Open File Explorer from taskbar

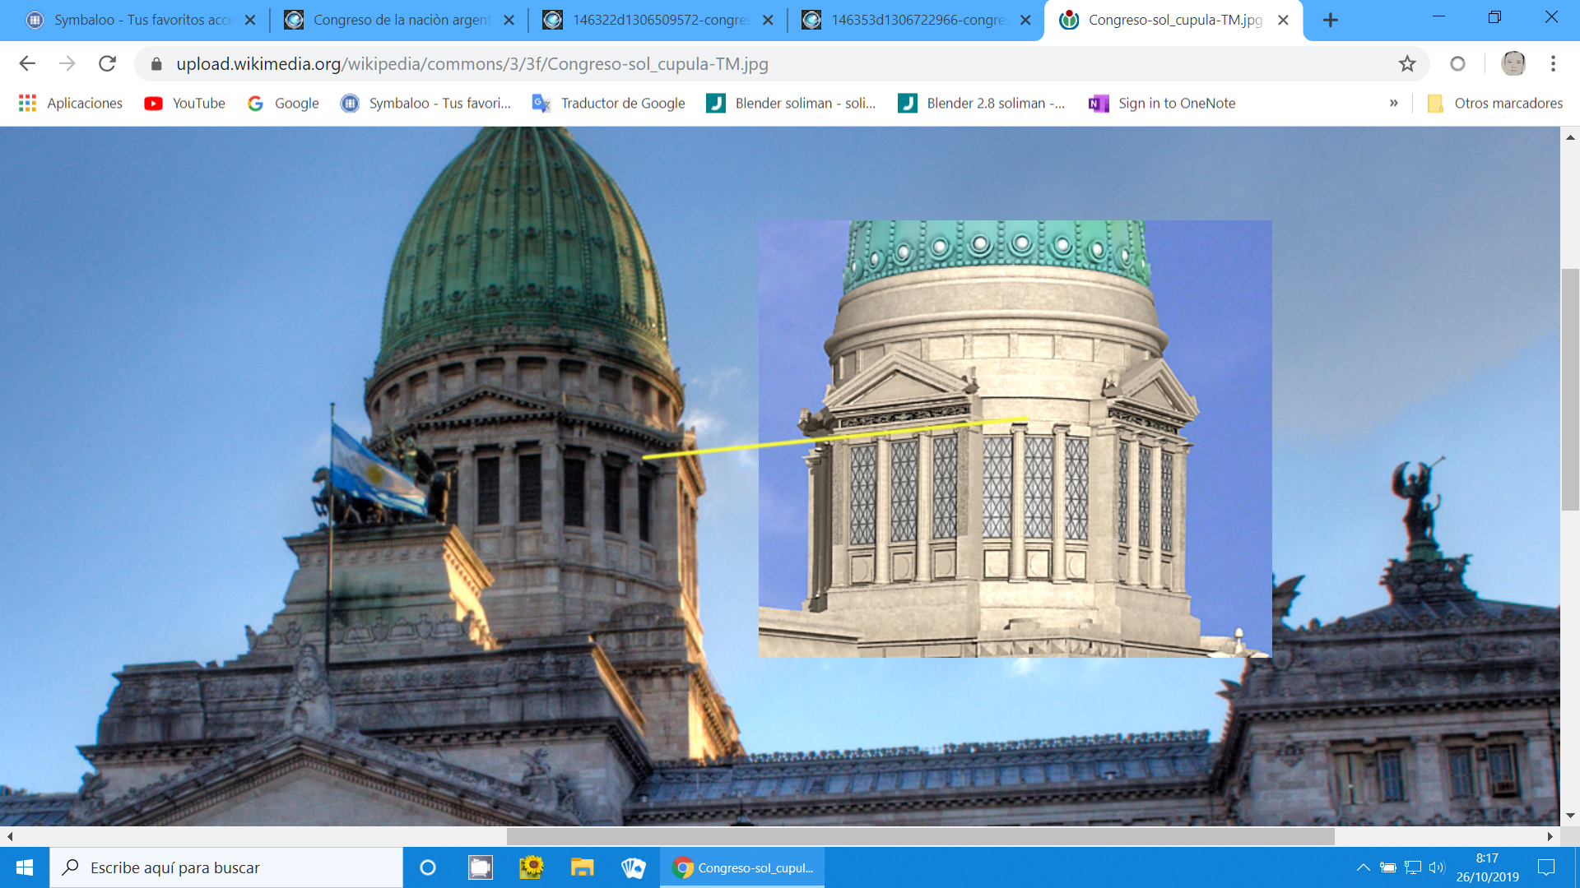coord(582,867)
